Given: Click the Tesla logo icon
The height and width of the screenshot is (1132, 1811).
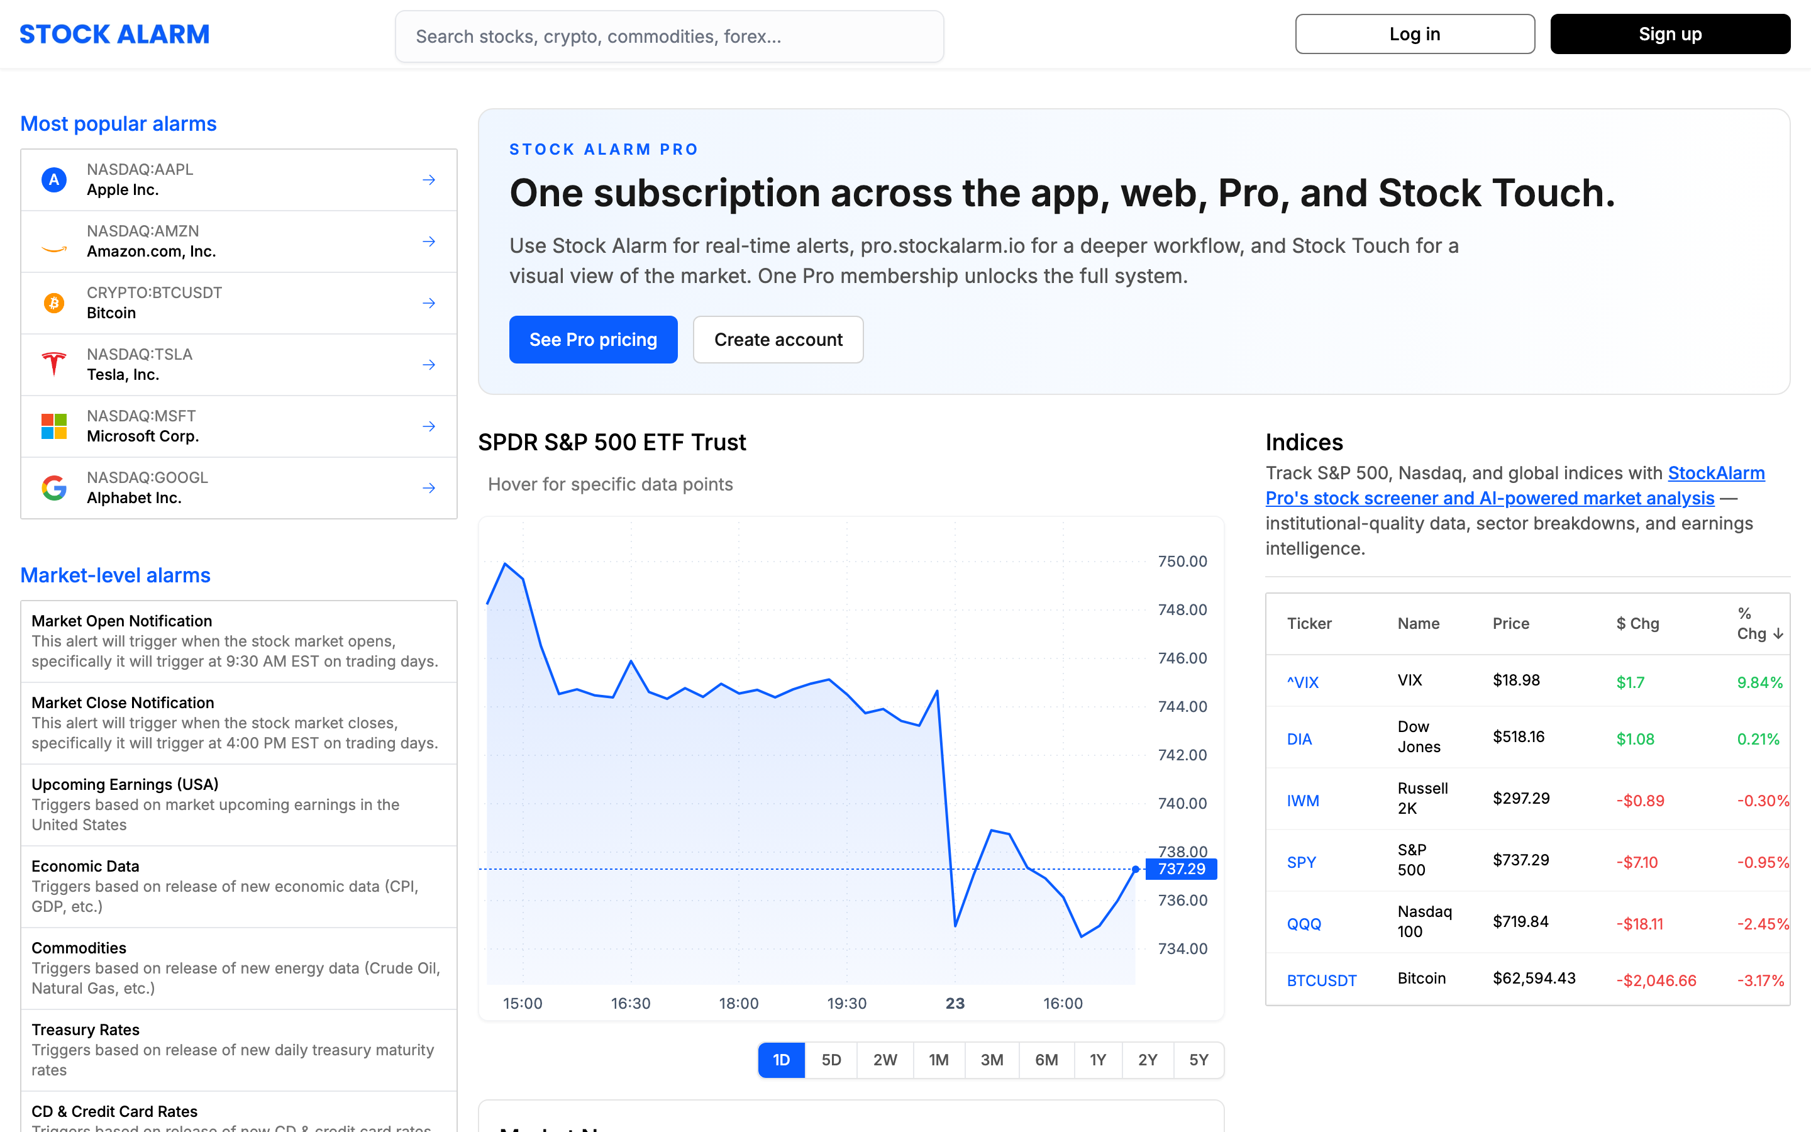Looking at the screenshot, I should [54, 365].
